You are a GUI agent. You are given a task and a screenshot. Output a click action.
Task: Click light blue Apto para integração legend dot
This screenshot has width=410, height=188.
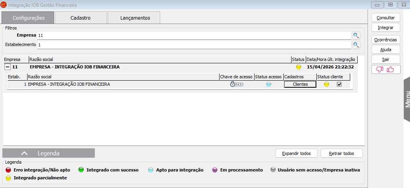pos(151,170)
